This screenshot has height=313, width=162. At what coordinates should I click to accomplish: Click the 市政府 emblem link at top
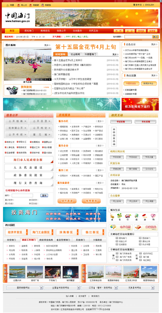coord(34,5)
